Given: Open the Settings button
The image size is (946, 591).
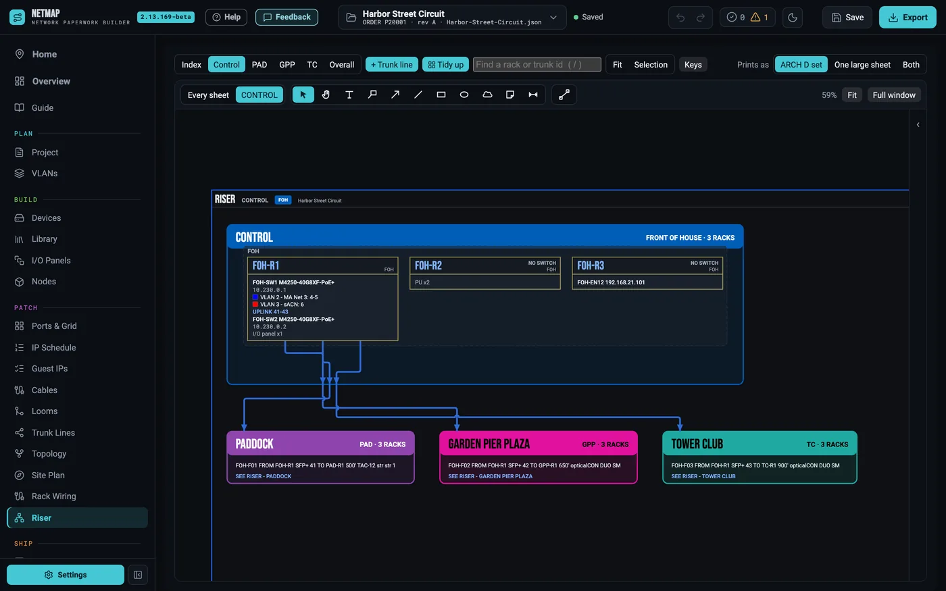Looking at the screenshot, I should click(x=66, y=575).
